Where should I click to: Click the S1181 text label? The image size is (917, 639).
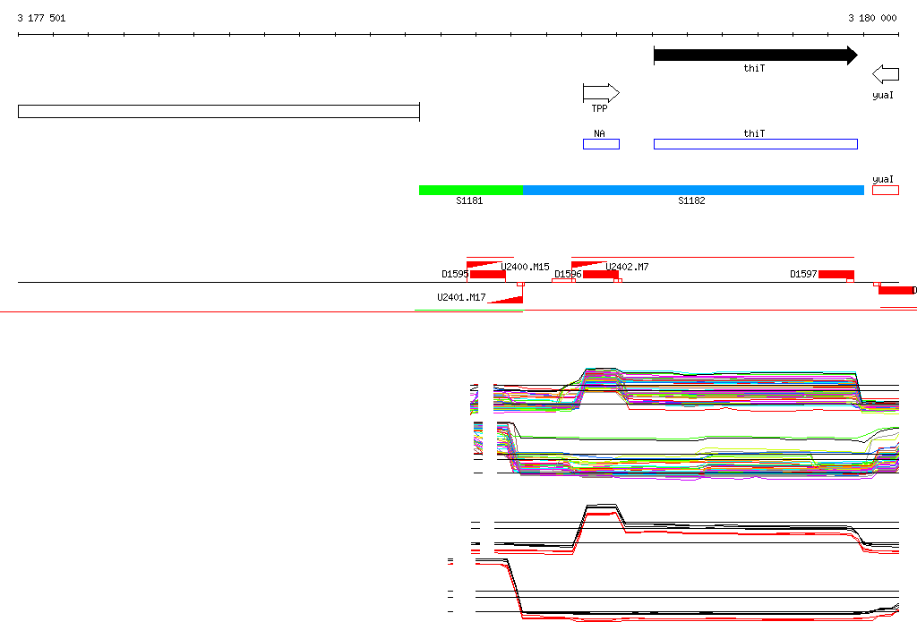[469, 201]
